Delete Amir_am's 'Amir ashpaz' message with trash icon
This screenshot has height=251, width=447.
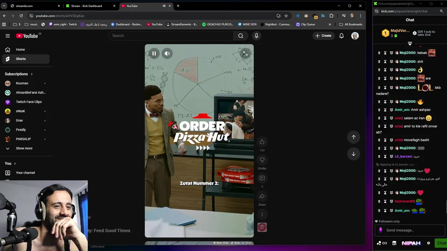click(379, 110)
